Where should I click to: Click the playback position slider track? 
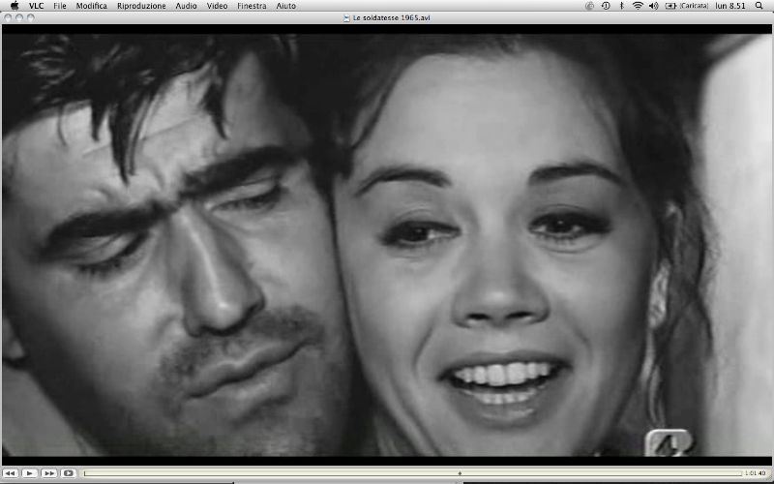[x=413, y=473]
